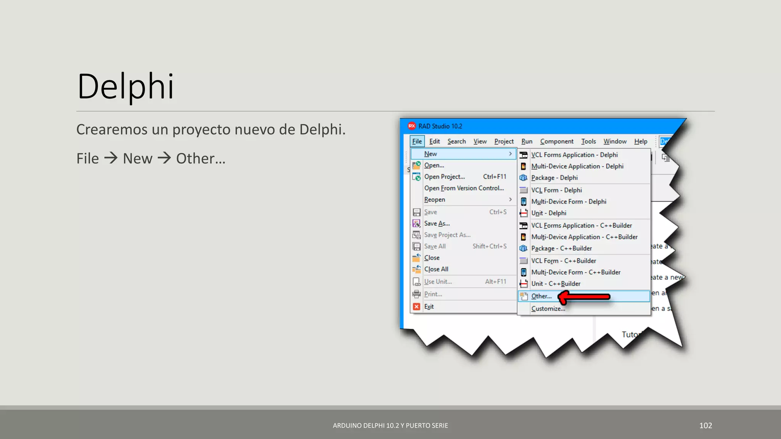Screen dimensions: 781x439
Task: Click the Unit - C++Builder icon
Action: click(x=524, y=284)
